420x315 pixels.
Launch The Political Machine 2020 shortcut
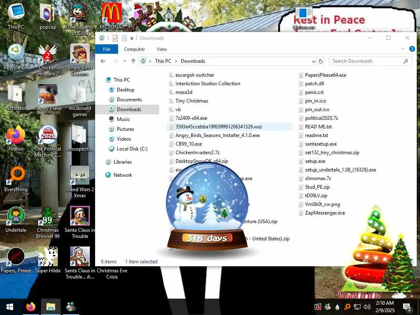tap(48, 142)
